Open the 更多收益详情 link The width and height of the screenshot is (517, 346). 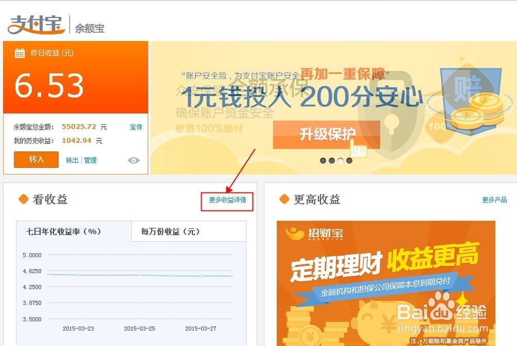(x=227, y=200)
